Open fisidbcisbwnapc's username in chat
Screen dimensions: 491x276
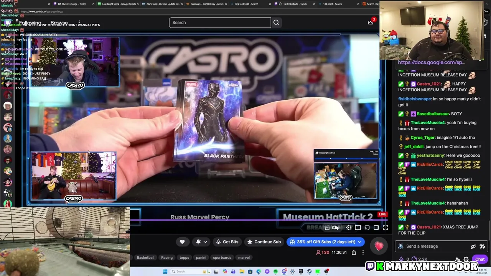pyautogui.click(x=415, y=99)
